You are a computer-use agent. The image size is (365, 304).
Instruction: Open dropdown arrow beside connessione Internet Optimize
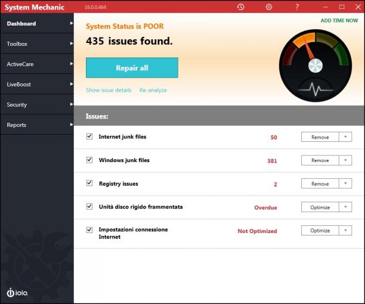345,231
